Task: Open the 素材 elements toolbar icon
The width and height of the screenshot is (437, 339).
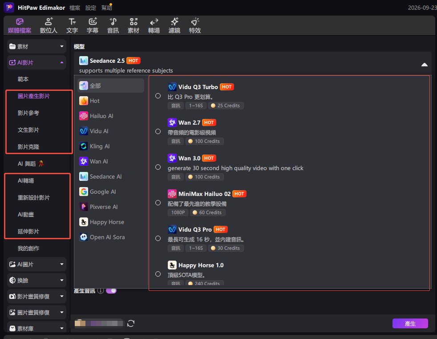Action: (134, 26)
